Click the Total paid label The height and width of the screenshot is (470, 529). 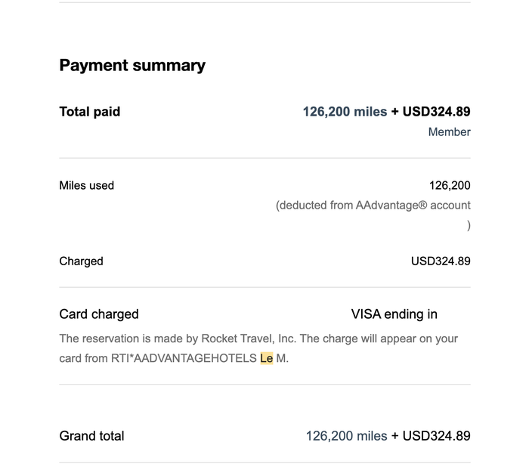click(90, 112)
